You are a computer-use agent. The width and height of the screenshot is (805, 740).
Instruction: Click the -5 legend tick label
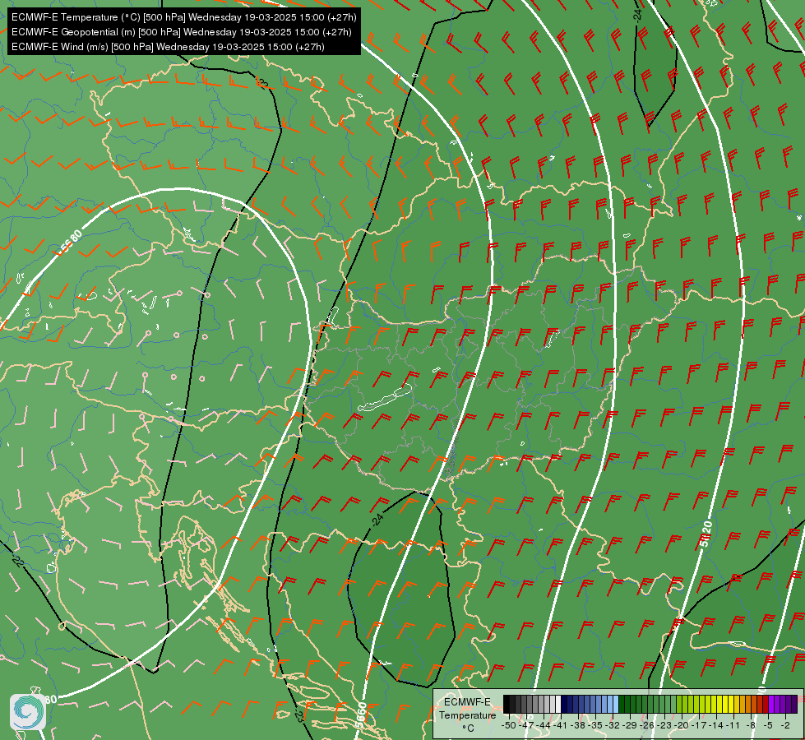point(767,725)
